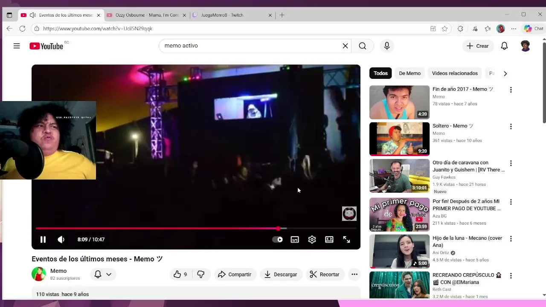Click the Descargar button

click(281, 275)
